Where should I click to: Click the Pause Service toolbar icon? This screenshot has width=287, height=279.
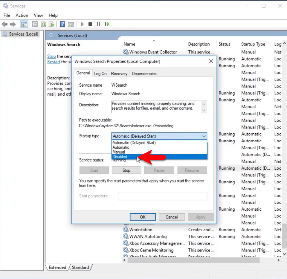tap(98, 24)
